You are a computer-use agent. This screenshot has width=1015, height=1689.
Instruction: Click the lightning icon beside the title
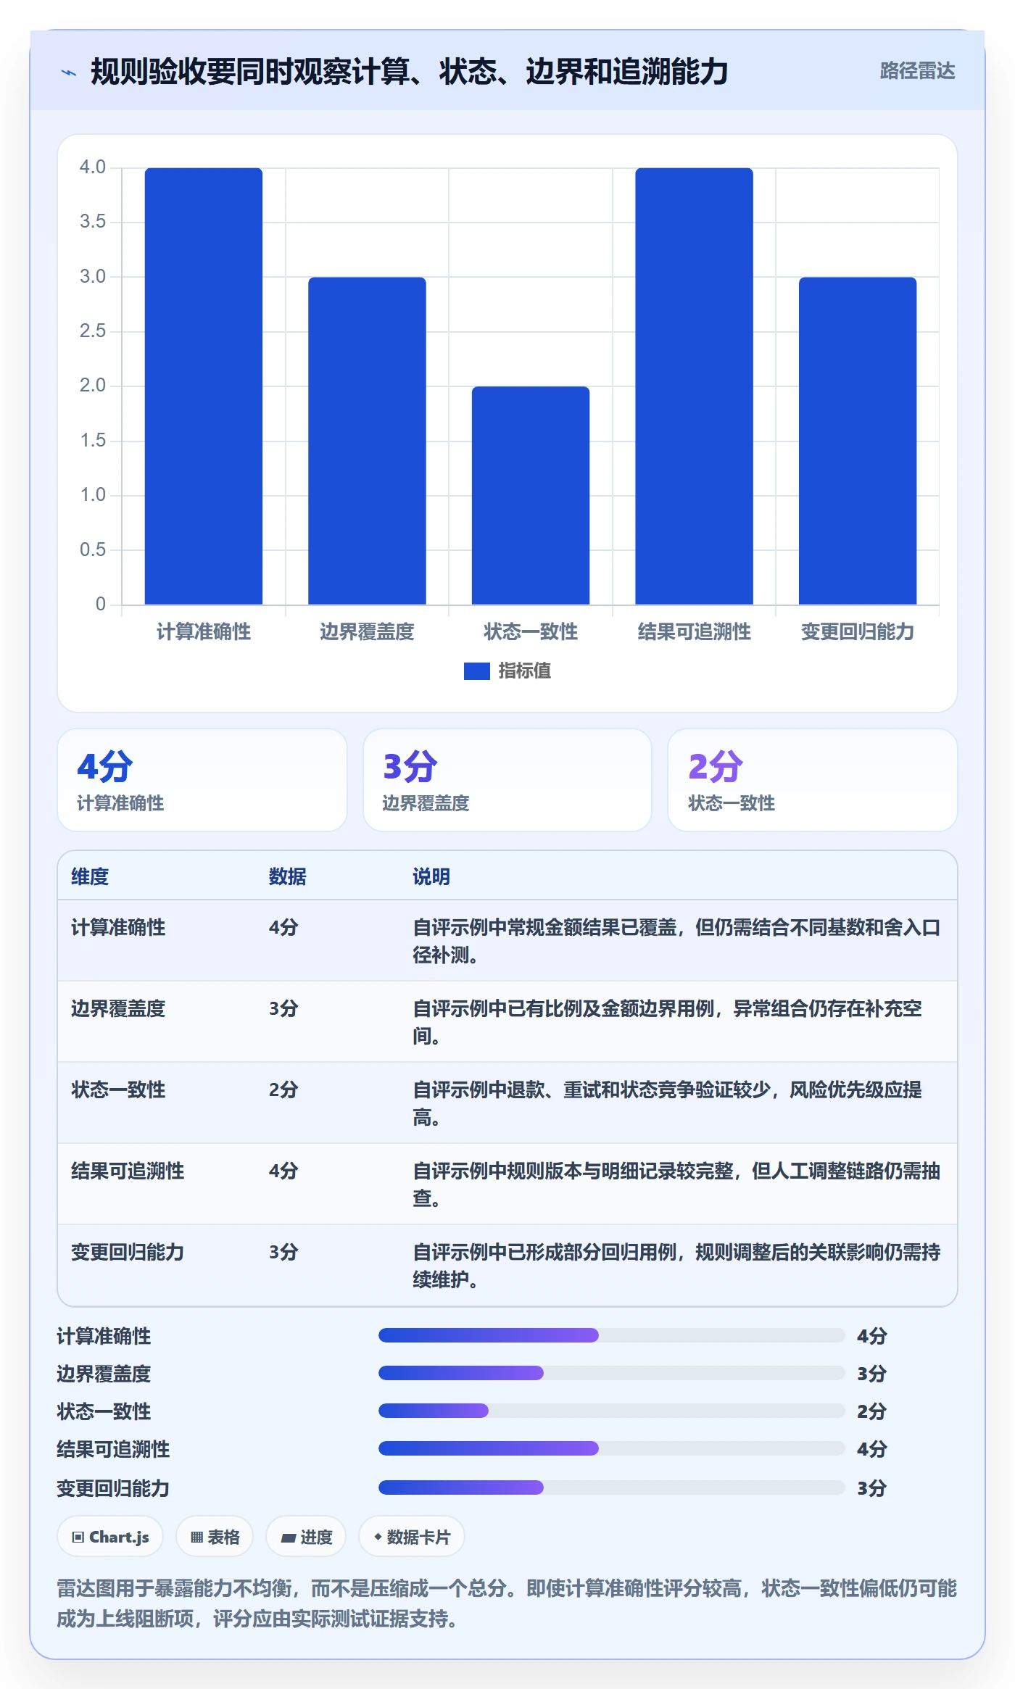[x=69, y=72]
